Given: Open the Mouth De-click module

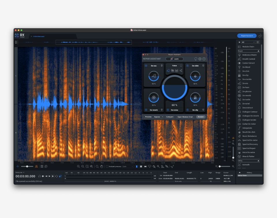Looking at the screenshot, I should (x=249, y=132).
